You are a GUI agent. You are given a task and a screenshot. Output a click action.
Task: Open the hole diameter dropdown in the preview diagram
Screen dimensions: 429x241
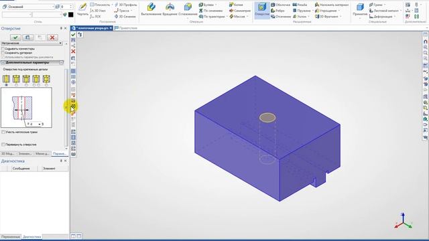[x=40, y=125]
